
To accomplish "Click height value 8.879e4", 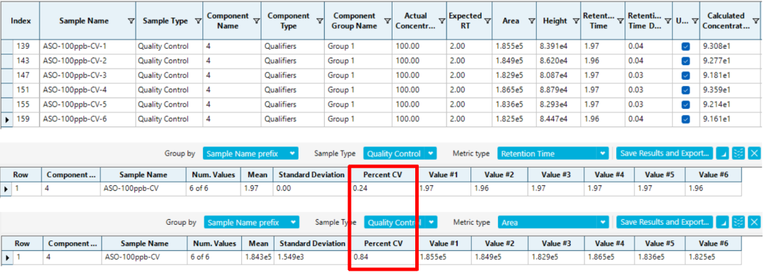I will (x=558, y=90).
